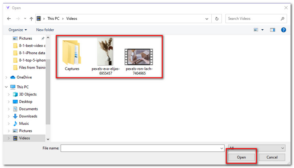Go up one folder level

point(31,18)
